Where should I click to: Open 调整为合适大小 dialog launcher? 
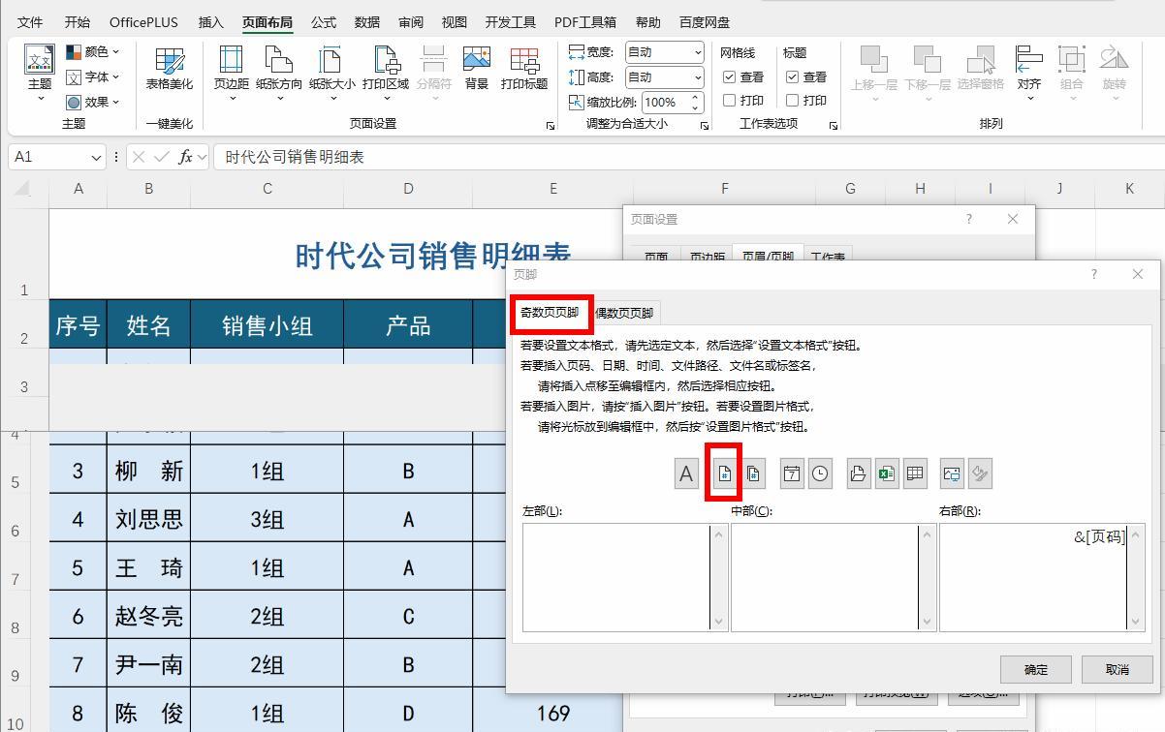point(705,126)
